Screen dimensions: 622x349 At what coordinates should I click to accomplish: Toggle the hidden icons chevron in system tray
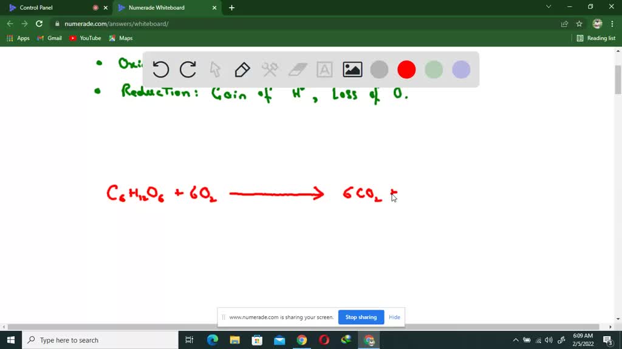[515, 340]
